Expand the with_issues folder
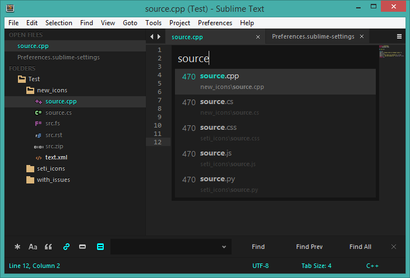The width and height of the screenshot is (410, 278). click(x=30, y=180)
